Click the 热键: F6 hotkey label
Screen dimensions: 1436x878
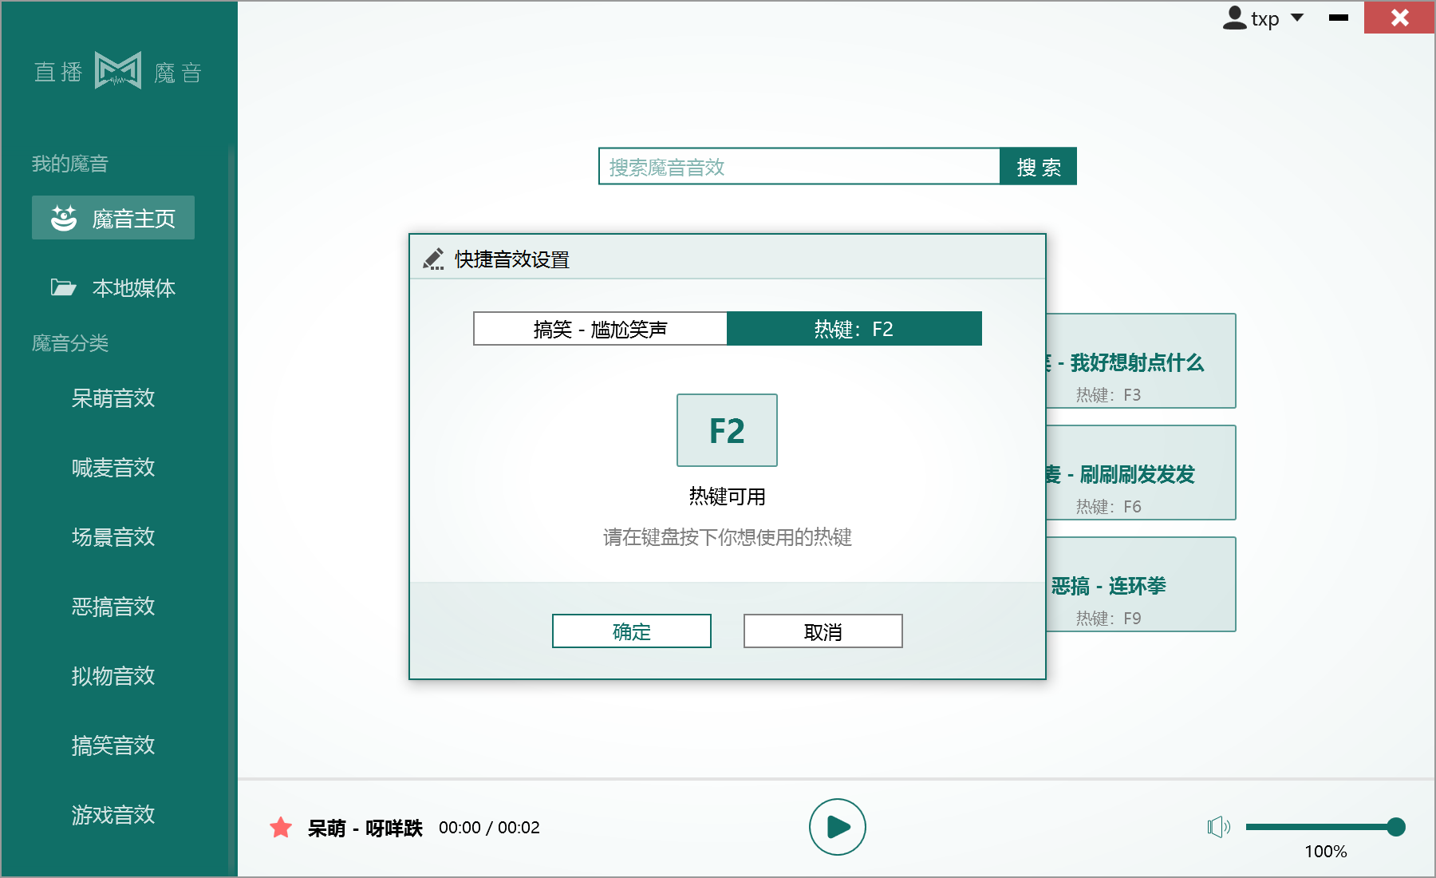point(1108,507)
